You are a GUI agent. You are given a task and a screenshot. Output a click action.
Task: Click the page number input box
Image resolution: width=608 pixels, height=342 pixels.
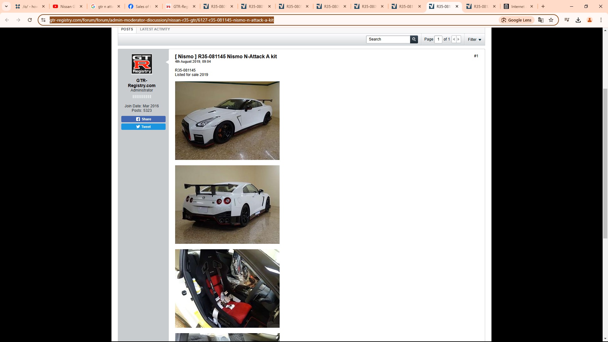[x=438, y=39]
